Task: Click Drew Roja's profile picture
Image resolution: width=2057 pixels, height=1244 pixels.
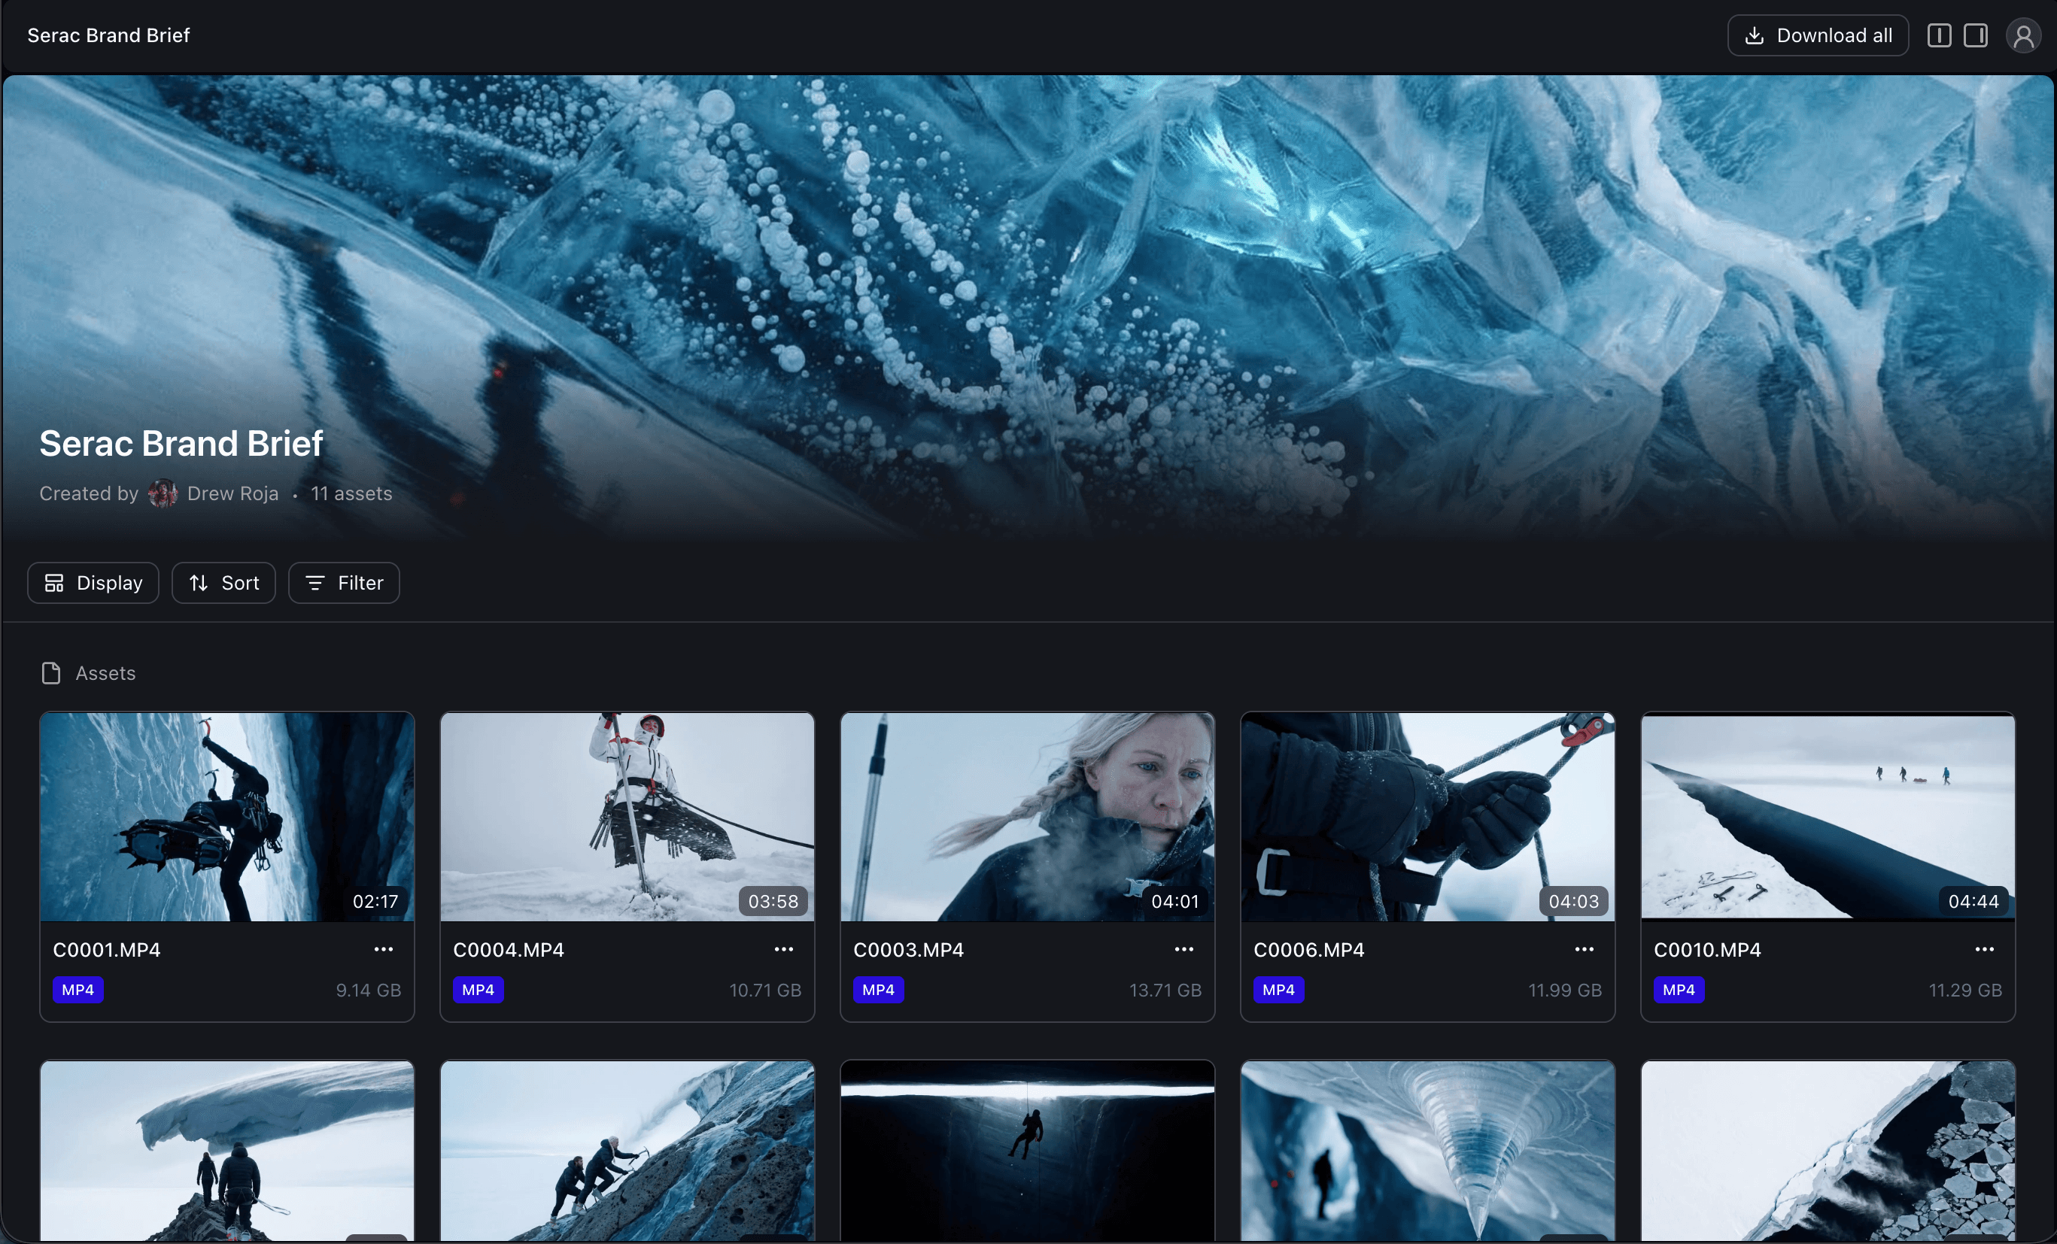Action: [163, 493]
